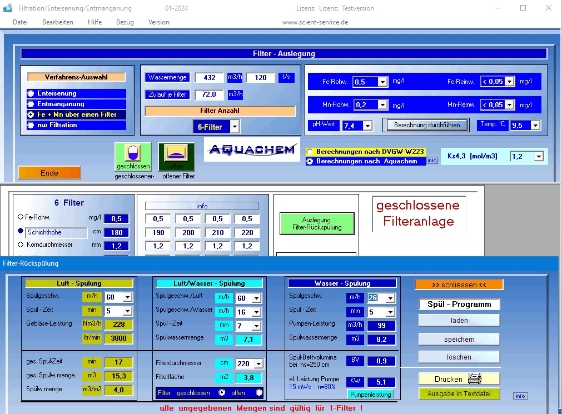The width and height of the screenshot is (562, 414).
Task: Open the Hilfe menu
Action: [x=95, y=22]
